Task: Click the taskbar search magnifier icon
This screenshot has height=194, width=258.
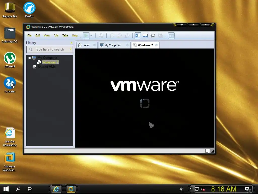Action: [x=18, y=189]
